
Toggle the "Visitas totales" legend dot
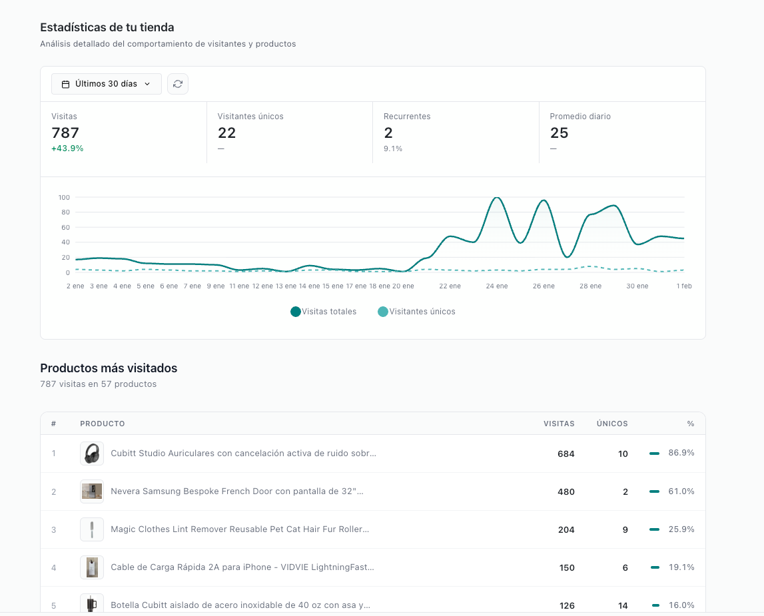click(295, 311)
